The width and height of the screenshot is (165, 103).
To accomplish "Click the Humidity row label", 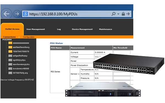I will click(x=85, y=74).
